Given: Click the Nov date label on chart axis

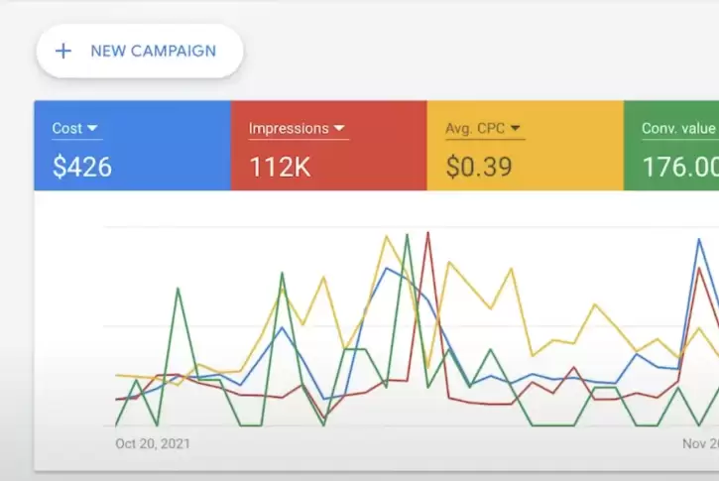Looking at the screenshot, I should 699,443.
